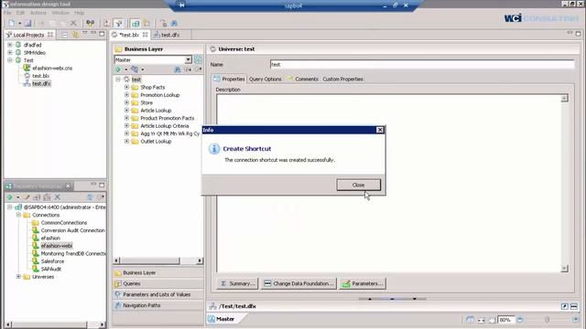The width and height of the screenshot is (586, 329).
Task: Open the Master view dropdown
Action: (188, 59)
